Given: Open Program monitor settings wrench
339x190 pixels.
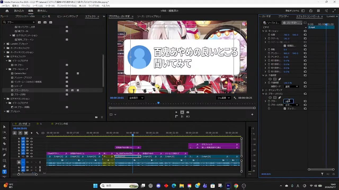Looking at the screenshot, I should tap(235, 98).
